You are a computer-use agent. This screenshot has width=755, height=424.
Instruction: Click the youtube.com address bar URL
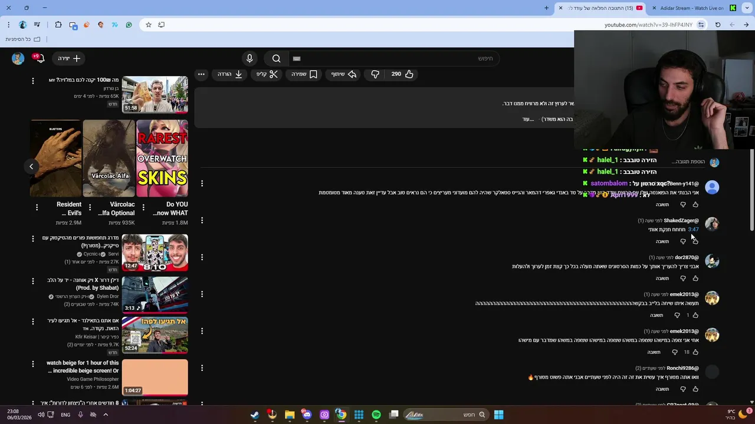648,25
